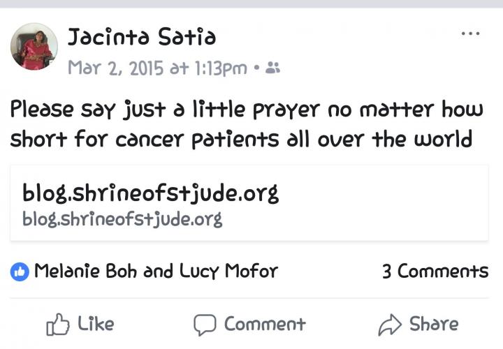The height and width of the screenshot is (349, 503).
Task: Click the Share arrow icon
Action: (388, 325)
